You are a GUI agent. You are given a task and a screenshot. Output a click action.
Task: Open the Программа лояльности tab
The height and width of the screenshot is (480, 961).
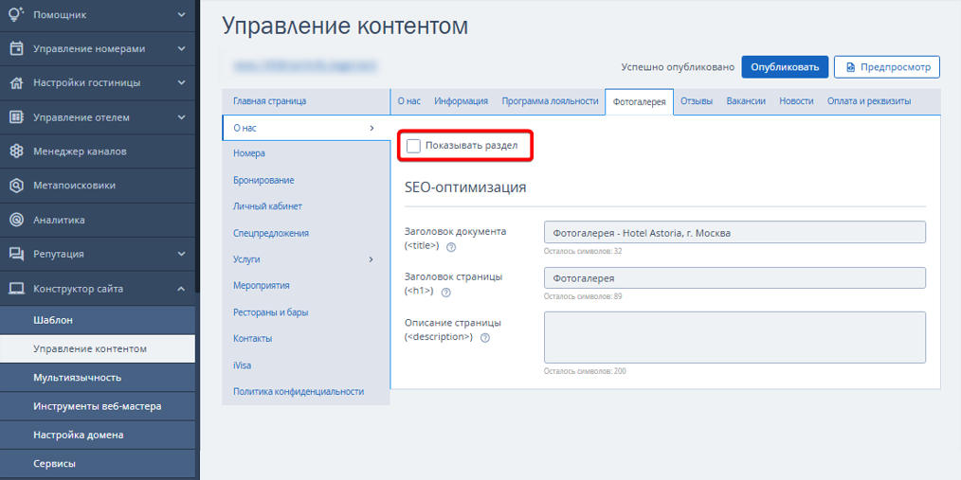point(550,101)
